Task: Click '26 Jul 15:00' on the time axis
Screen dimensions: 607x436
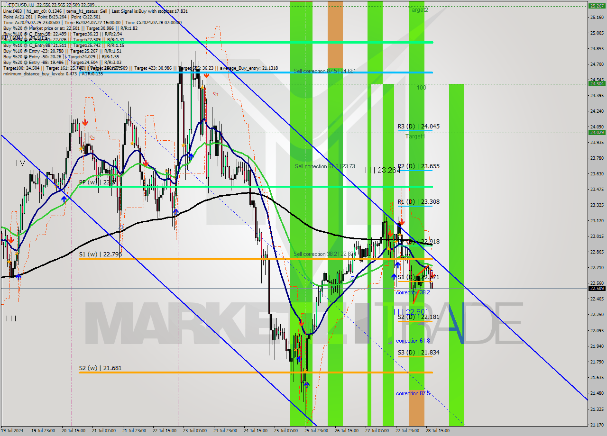Action: pos(347,431)
